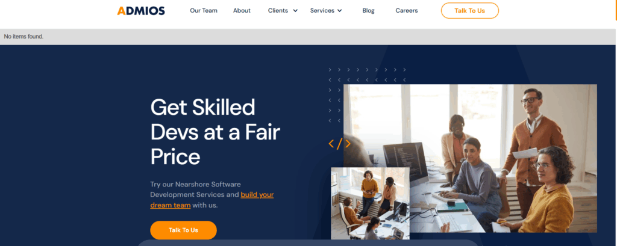This screenshot has height=246, width=617.
Task: Visit the Blog page
Action: 368,11
